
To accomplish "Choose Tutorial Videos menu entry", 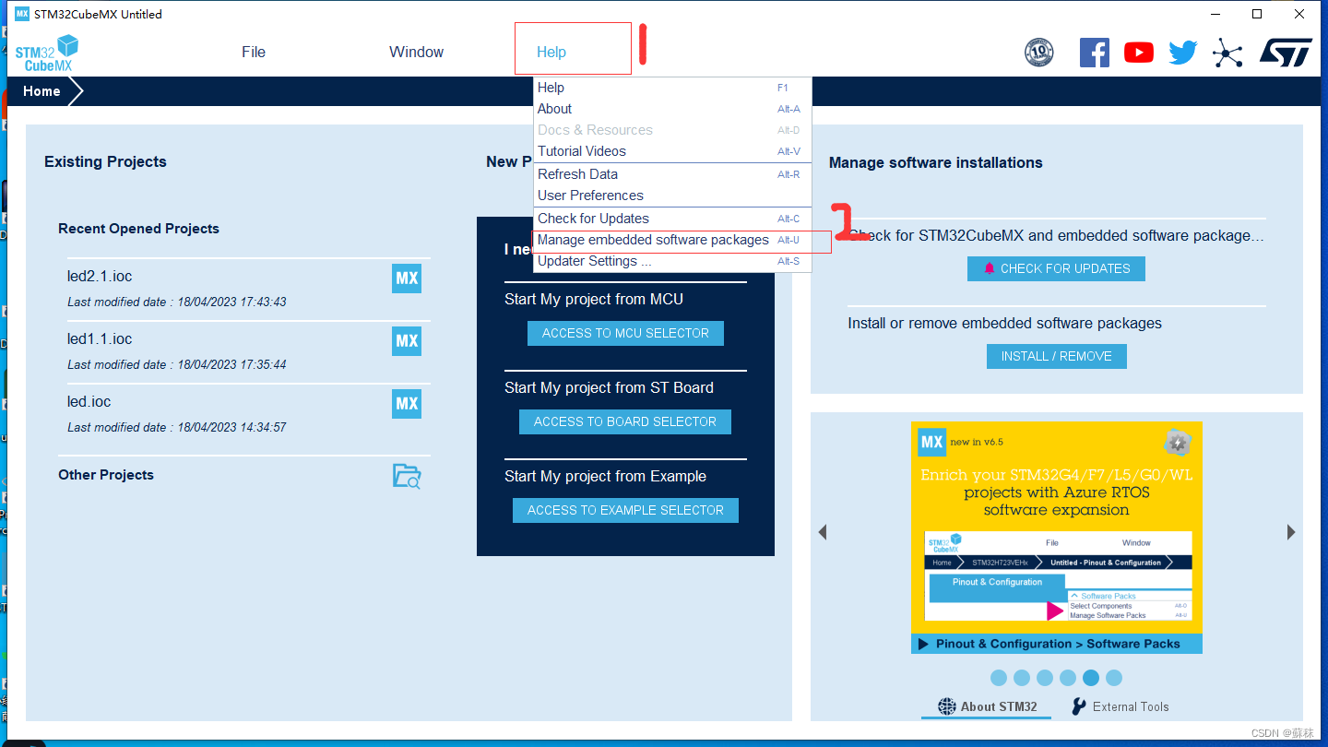I will (672, 151).
